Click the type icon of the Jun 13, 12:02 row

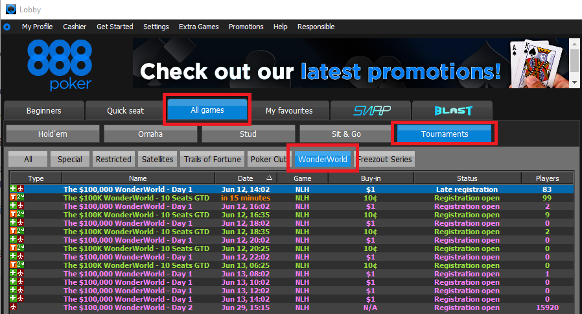[x=17, y=291]
